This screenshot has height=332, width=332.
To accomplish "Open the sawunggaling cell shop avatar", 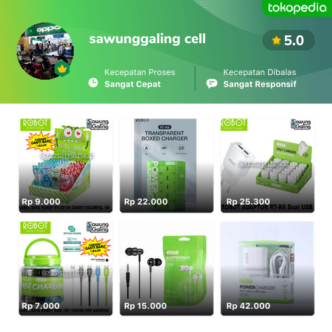I will click(45, 51).
